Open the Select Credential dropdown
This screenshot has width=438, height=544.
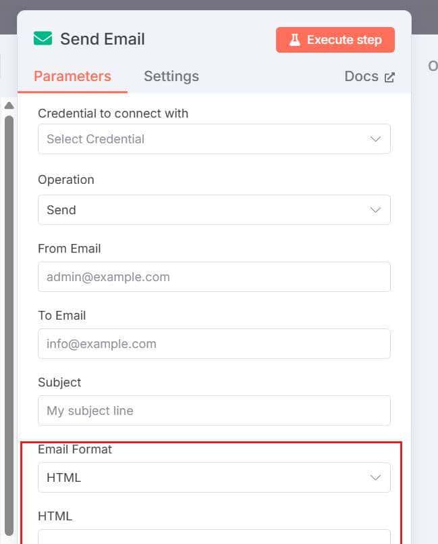214,139
